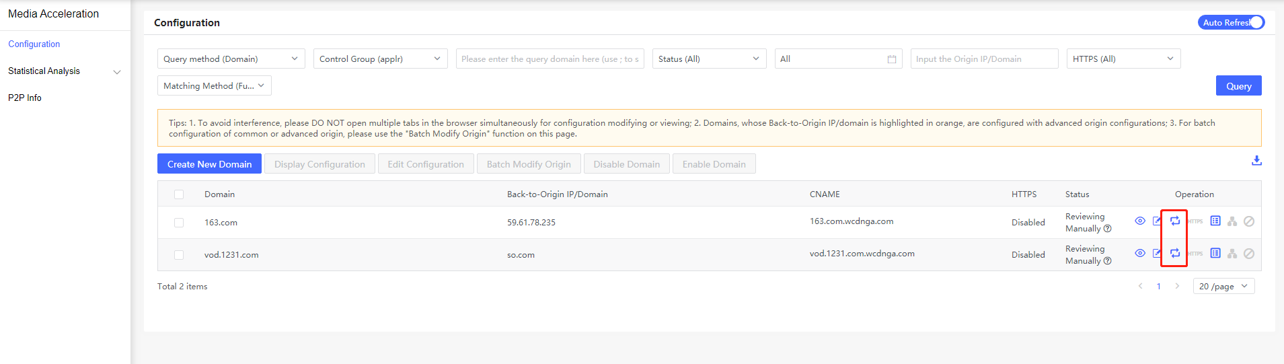Open the list details icon for 163.com
Viewport: 1284px width, 364px height.
(1215, 221)
